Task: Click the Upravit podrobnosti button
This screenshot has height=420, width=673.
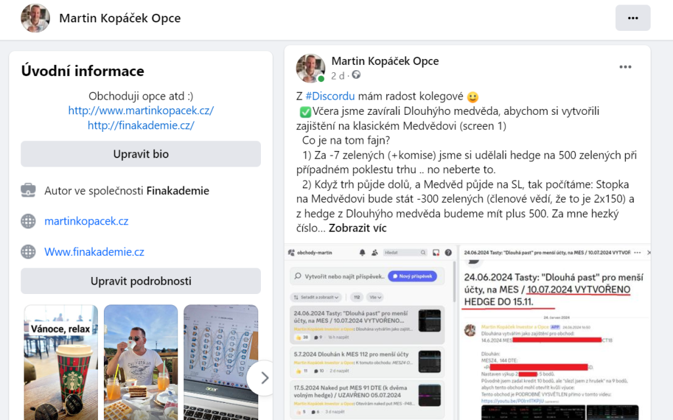Action: [x=141, y=281]
